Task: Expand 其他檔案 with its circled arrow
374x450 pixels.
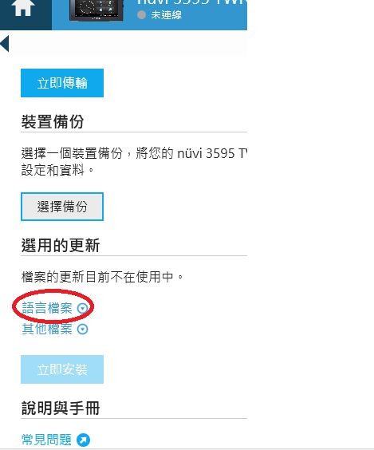Action: click(x=83, y=330)
